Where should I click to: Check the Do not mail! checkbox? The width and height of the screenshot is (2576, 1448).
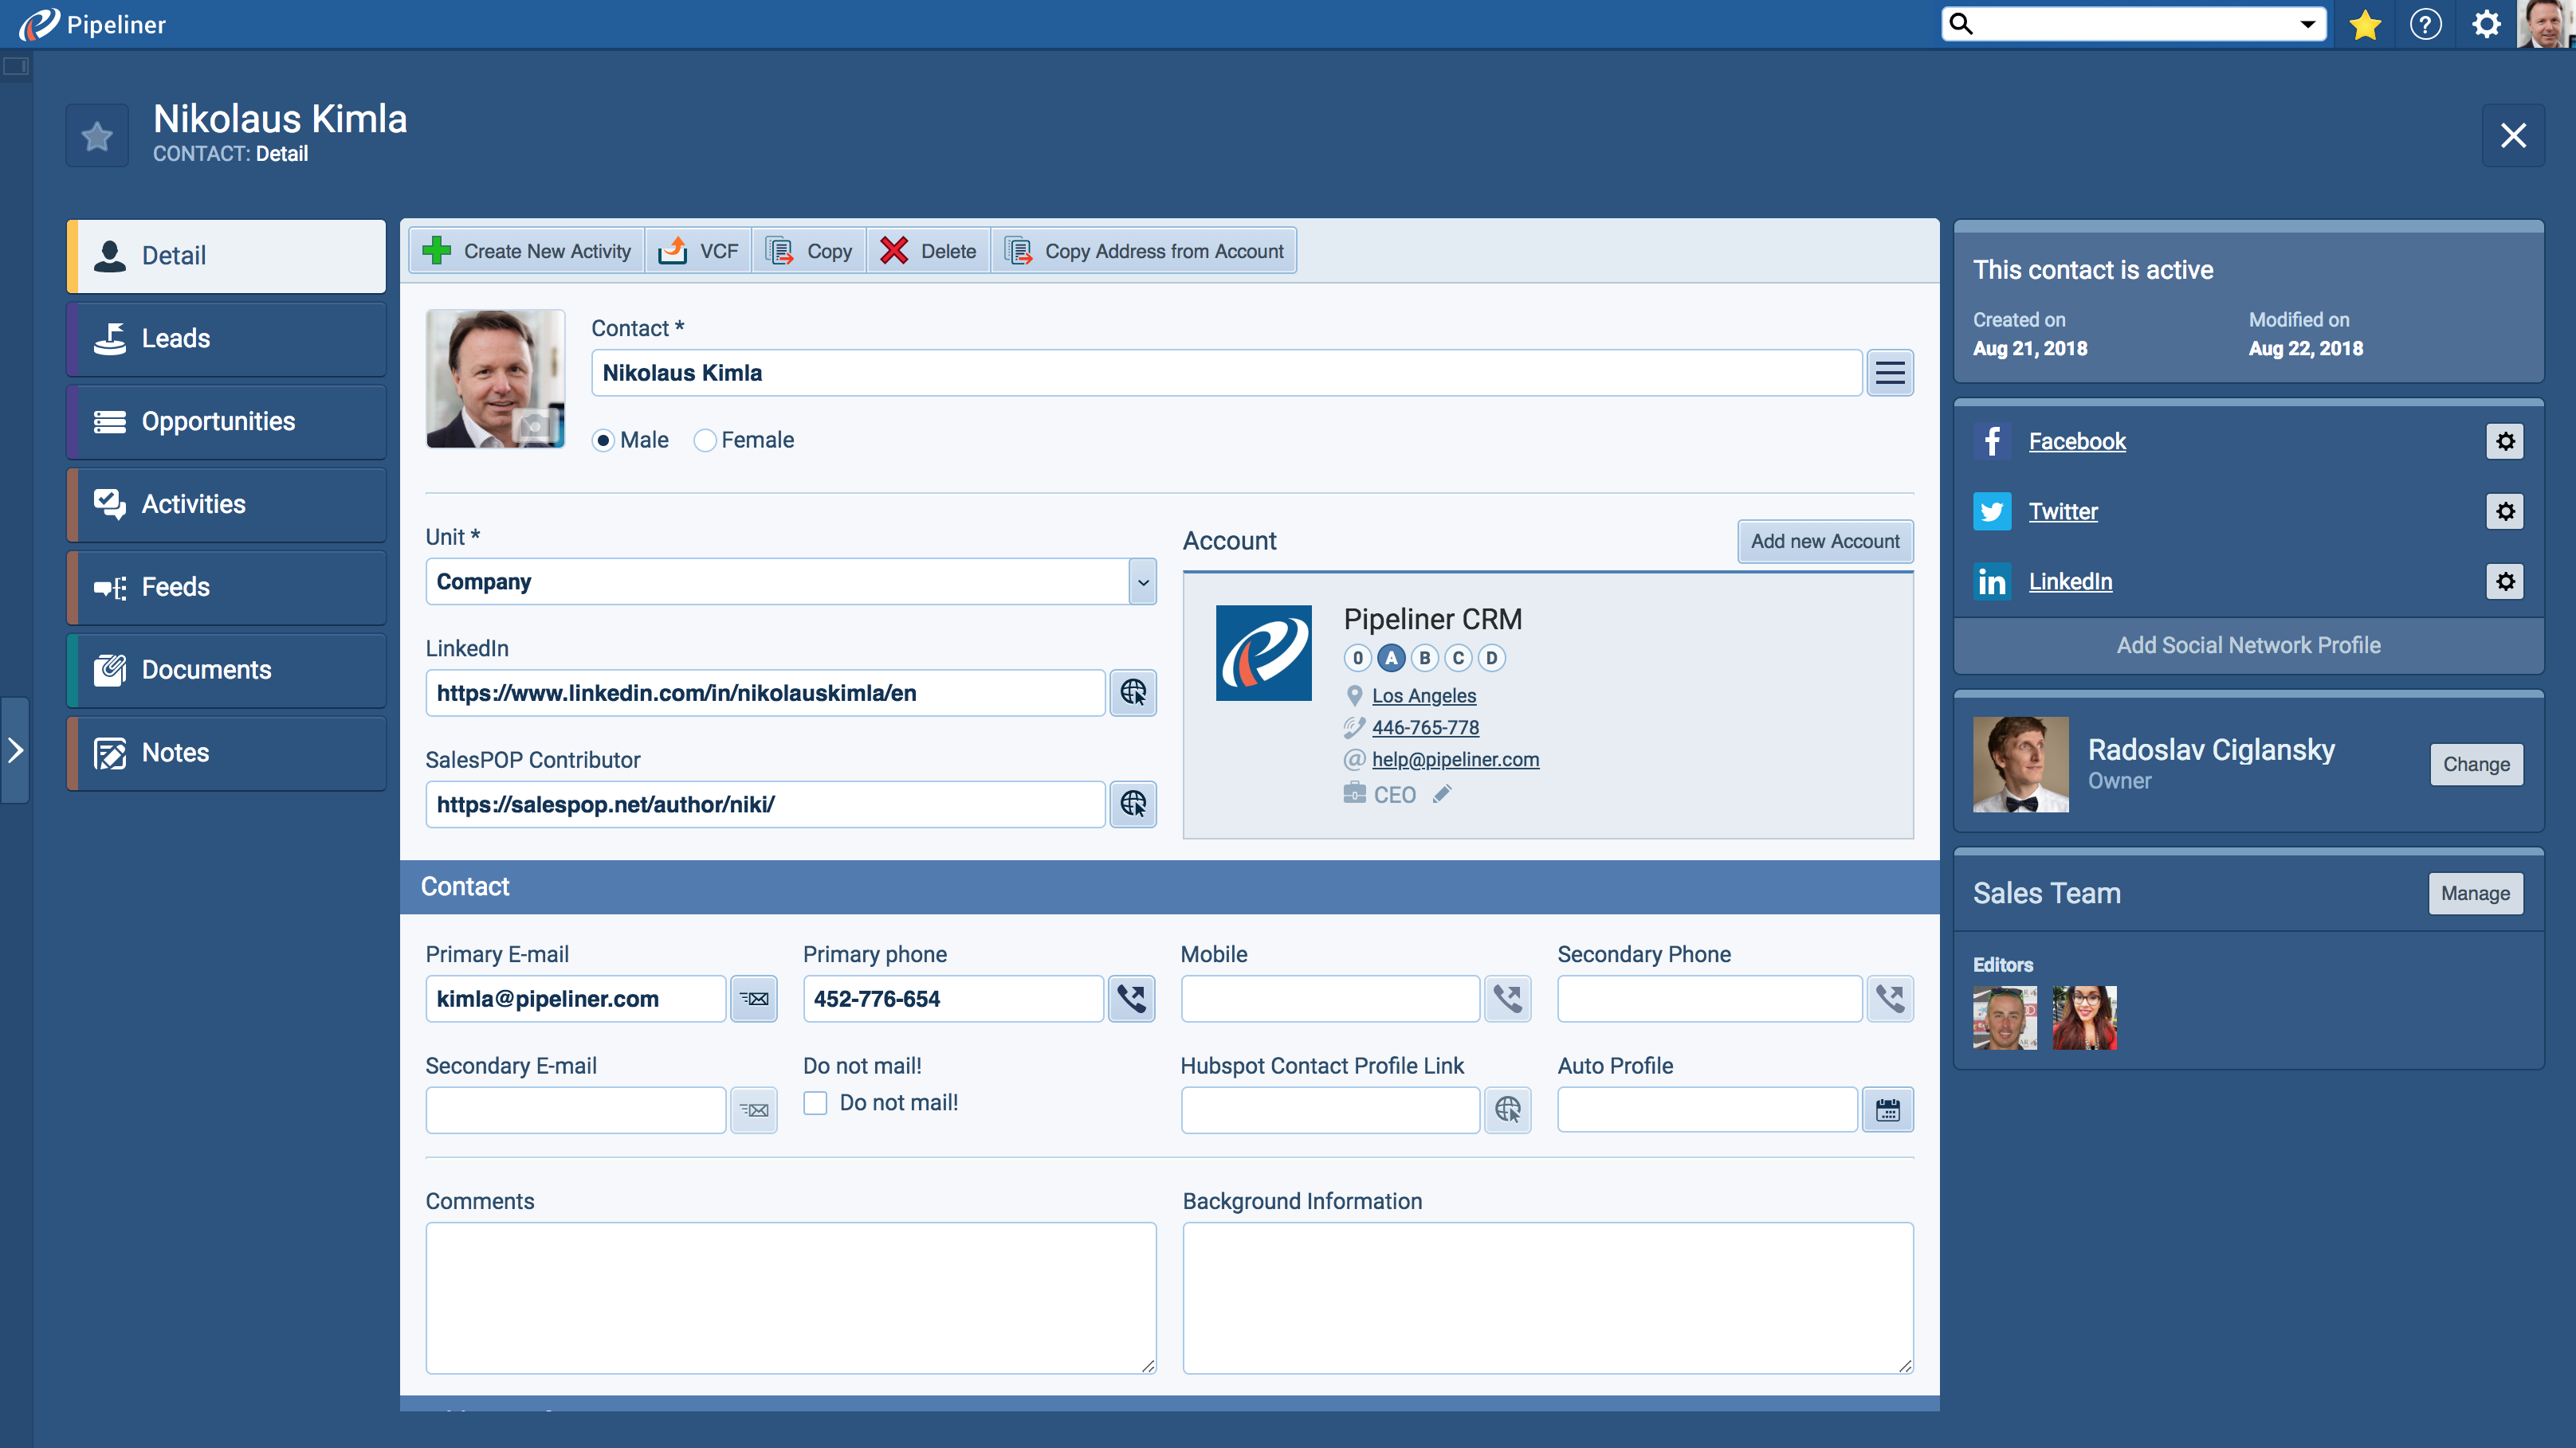click(815, 1102)
